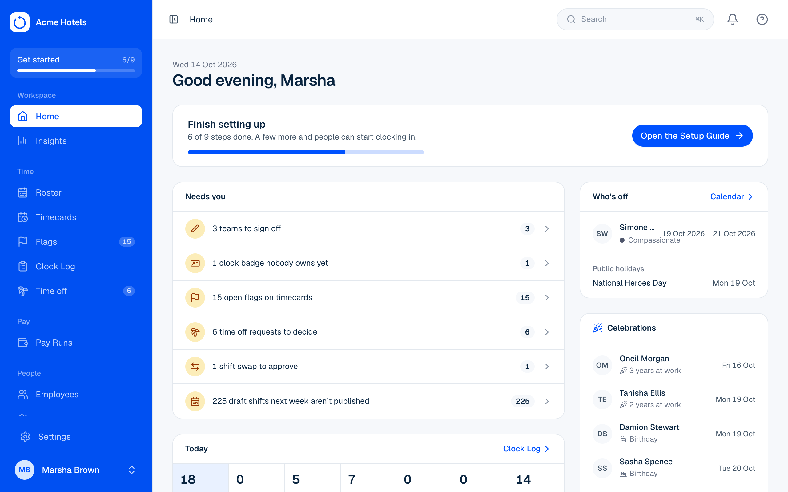This screenshot has width=788, height=492.
Task: Go to Insights in sidebar
Action: (76, 141)
